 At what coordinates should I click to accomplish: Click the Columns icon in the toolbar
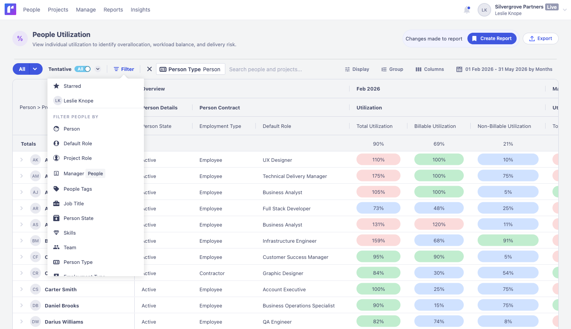coord(419,69)
